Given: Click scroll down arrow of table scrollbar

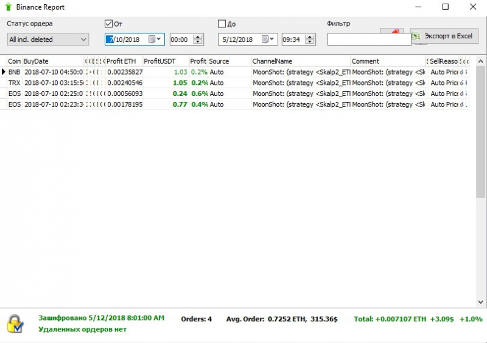Looking at the screenshot, I should tap(480, 302).
